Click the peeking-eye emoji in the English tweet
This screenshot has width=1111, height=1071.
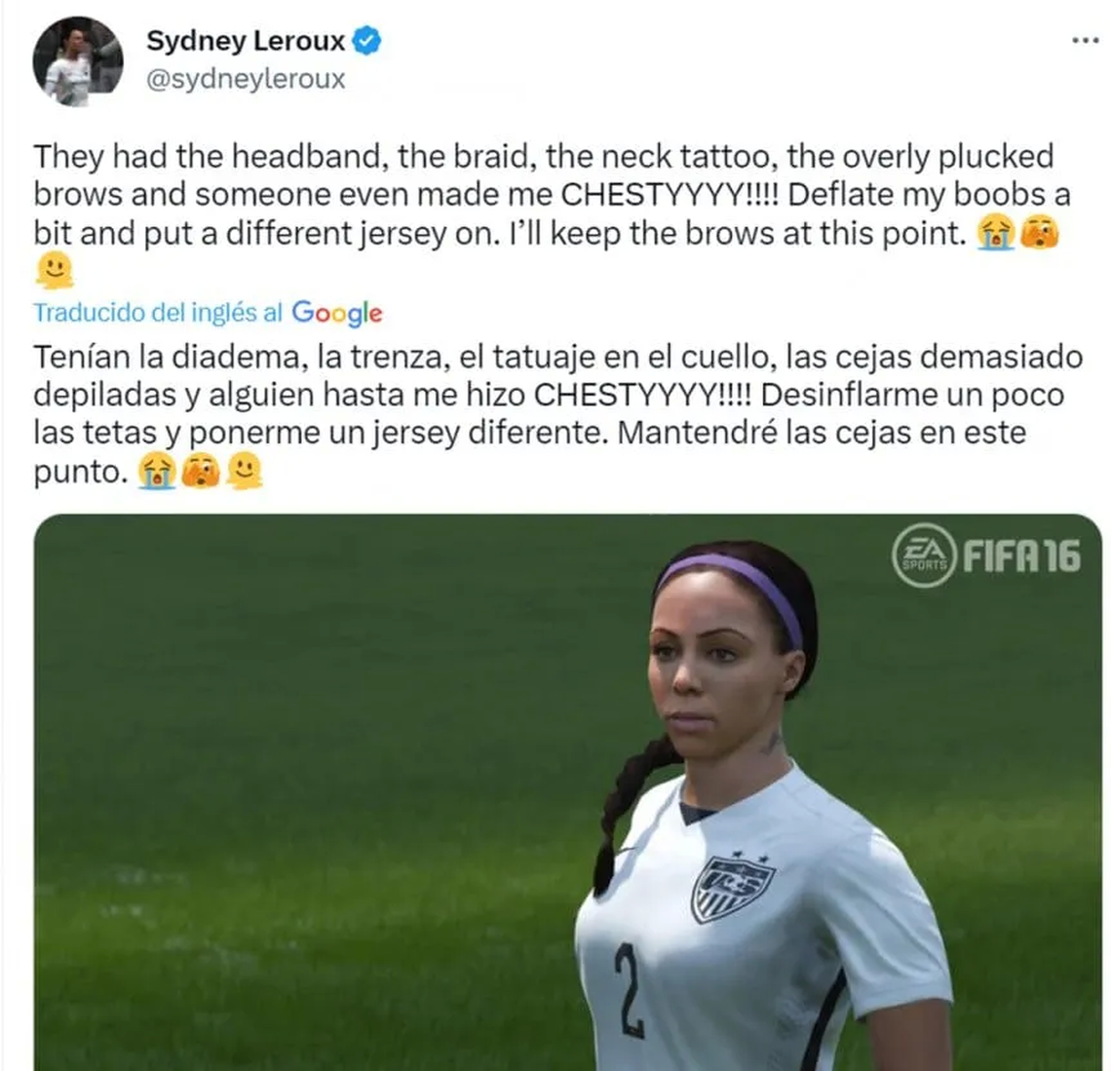coord(1039,233)
